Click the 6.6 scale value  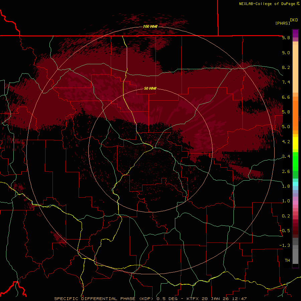click(286, 97)
